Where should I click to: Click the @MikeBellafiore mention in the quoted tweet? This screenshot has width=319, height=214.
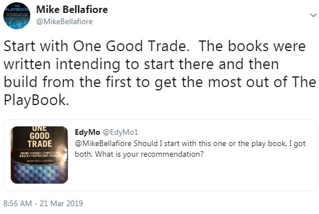pos(103,143)
